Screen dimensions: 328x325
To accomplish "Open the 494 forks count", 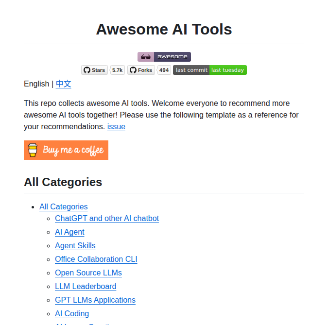I will (164, 70).
